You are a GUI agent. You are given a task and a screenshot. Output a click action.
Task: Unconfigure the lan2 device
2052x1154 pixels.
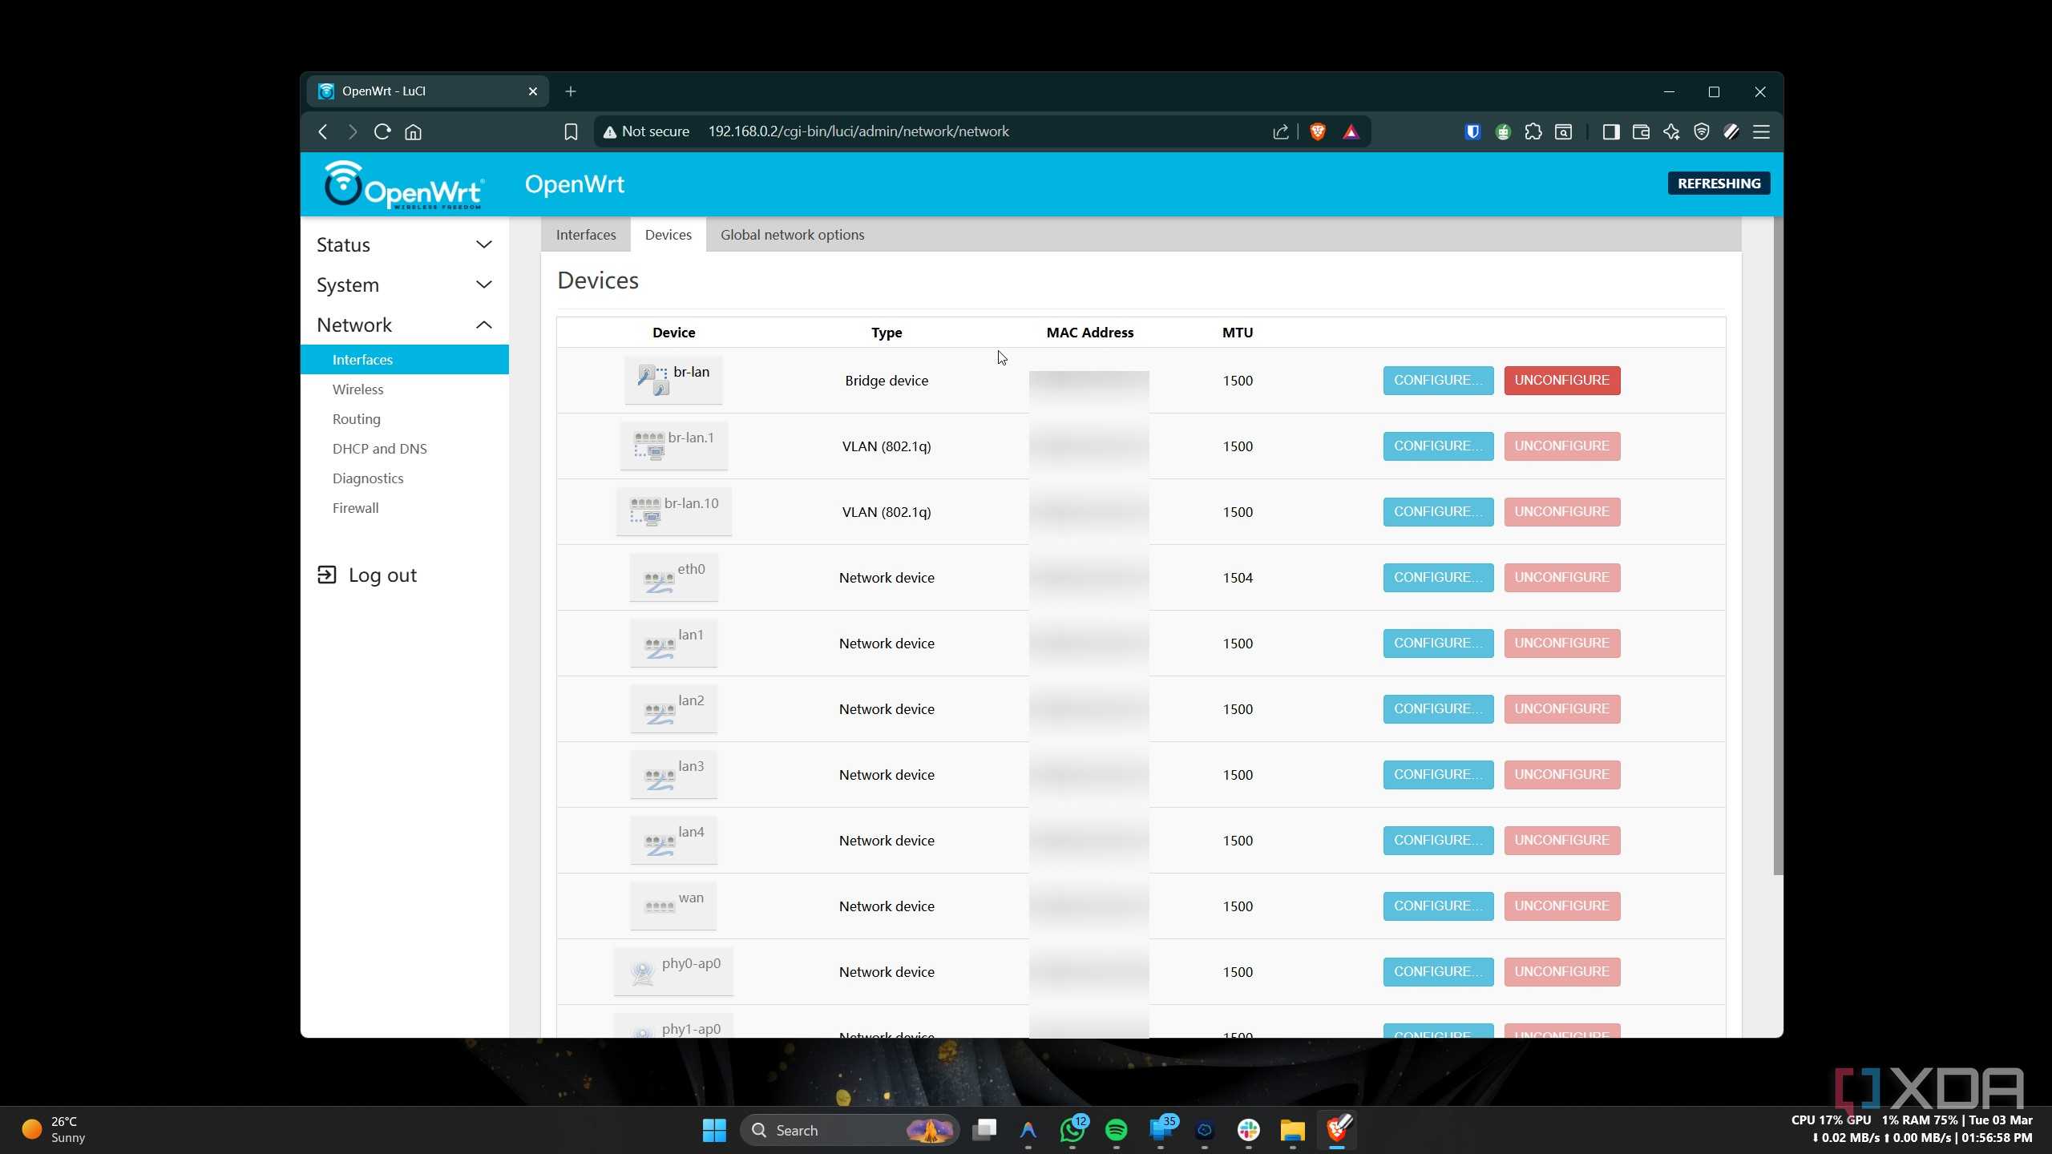click(x=1561, y=709)
